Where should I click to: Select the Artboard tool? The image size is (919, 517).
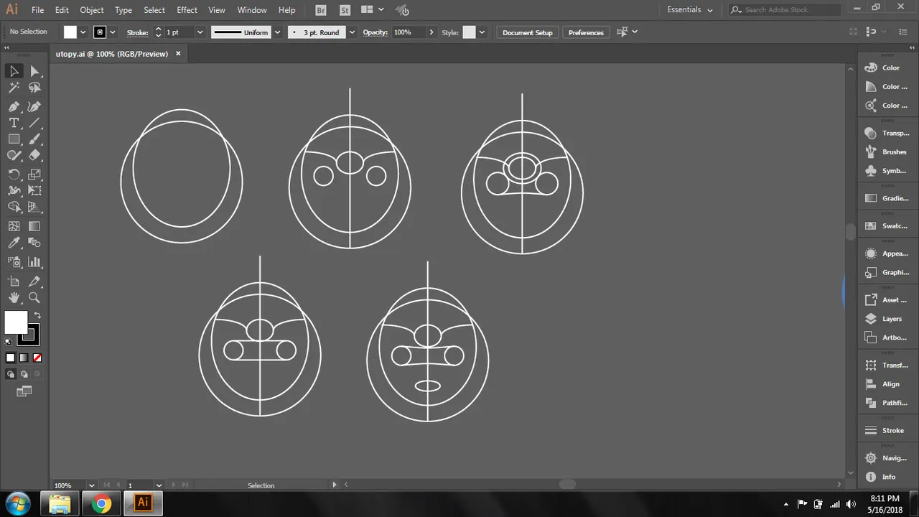pyautogui.click(x=14, y=281)
